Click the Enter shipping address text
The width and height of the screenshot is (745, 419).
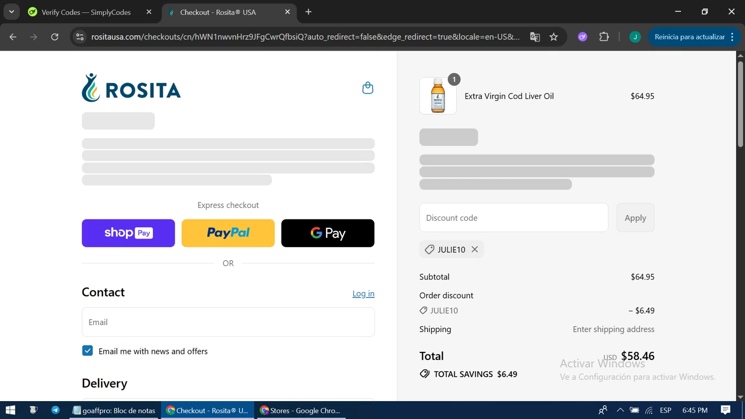(613, 329)
